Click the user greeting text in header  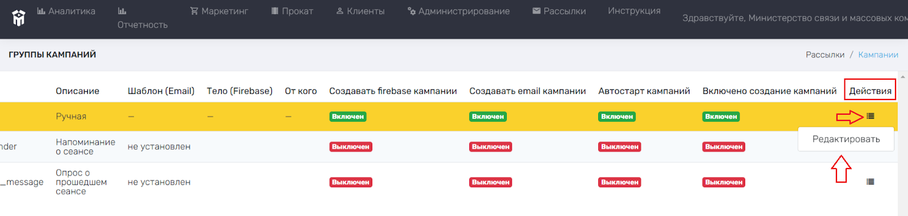tap(795, 18)
